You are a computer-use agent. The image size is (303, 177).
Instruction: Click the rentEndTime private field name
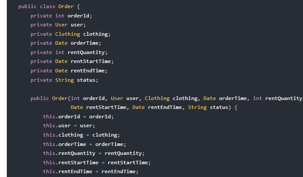tap(88, 71)
